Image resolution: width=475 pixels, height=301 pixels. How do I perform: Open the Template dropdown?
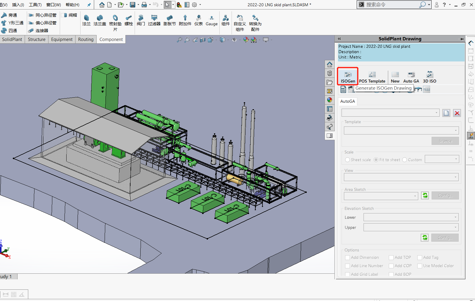pos(401,130)
